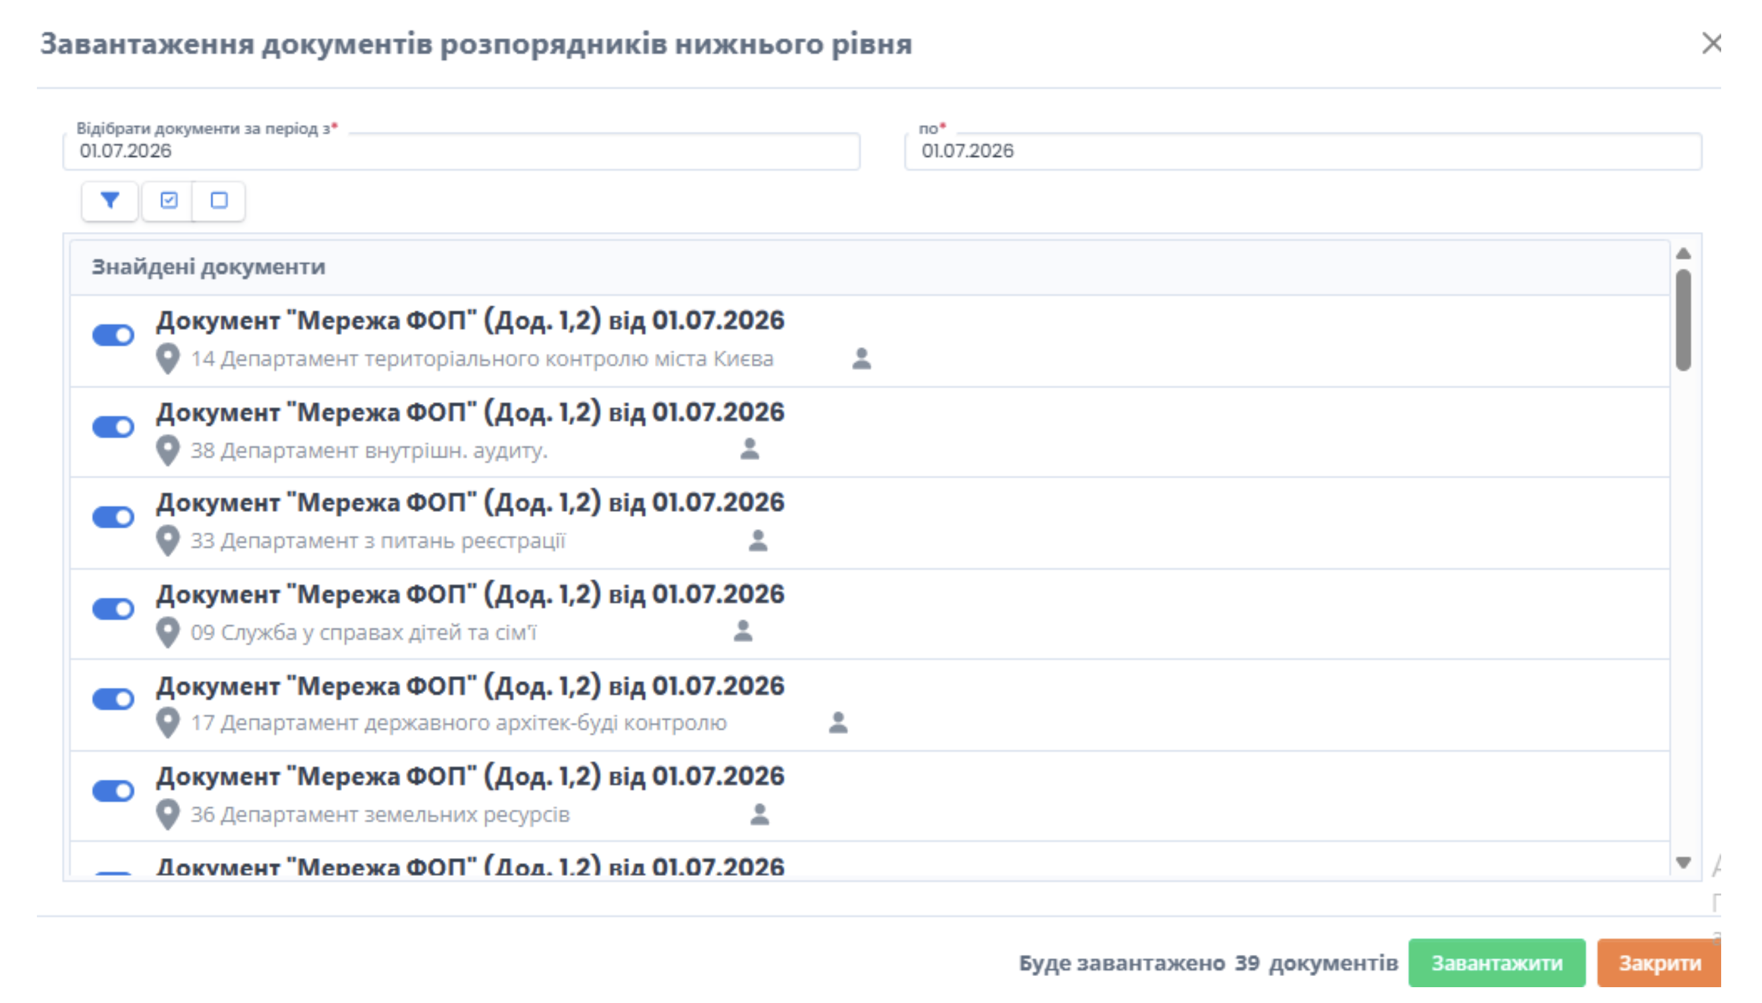Click location pin for Департамент з питань реєстрації
The image size is (1762, 1003).
point(167,542)
